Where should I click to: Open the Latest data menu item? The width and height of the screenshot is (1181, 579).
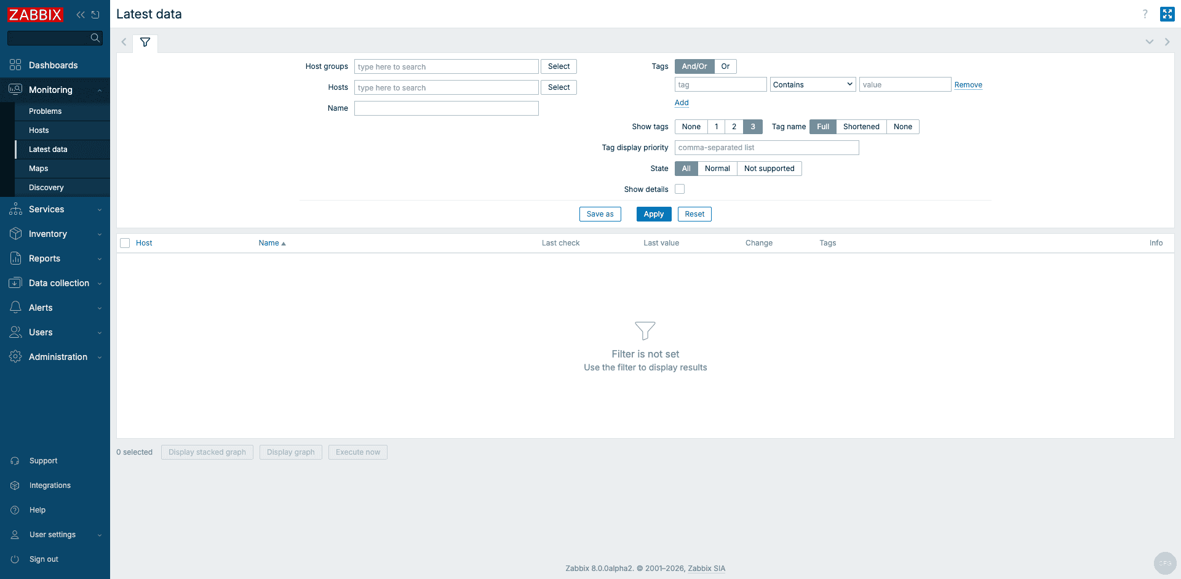49,149
